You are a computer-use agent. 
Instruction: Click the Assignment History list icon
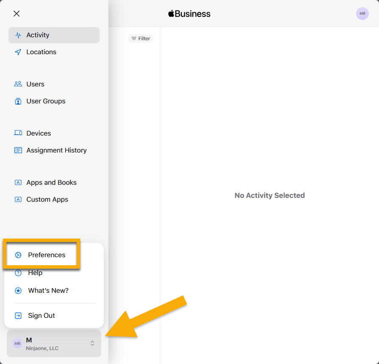point(18,150)
